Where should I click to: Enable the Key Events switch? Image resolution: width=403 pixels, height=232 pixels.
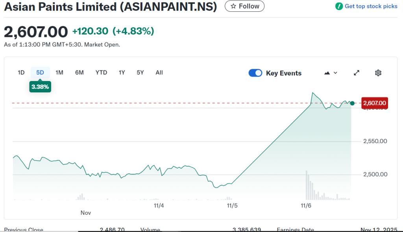[x=255, y=73]
